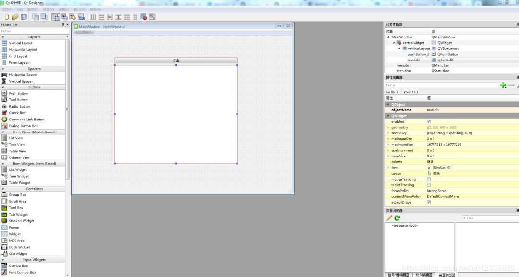Image resolution: width=519 pixels, height=277 pixels.
Task: Collapse the Spacers category in Widget Box
Action: pos(3,69)
